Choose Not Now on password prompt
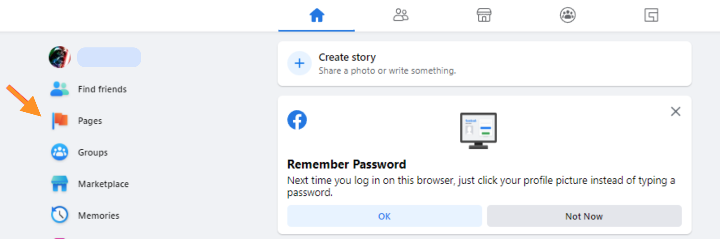The width and height of the screenshot is (720, 239). click(x=584, y=216)
